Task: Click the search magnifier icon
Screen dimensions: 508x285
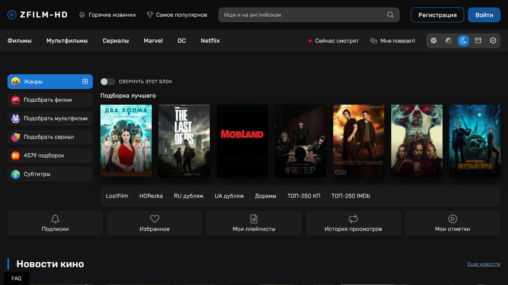Action: click(x=390, y=15)
